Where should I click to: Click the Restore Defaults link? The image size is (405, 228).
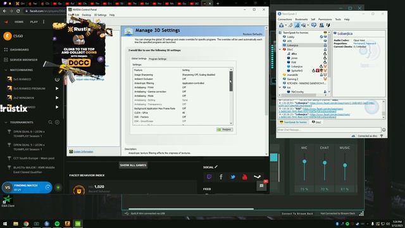[252, 34]
